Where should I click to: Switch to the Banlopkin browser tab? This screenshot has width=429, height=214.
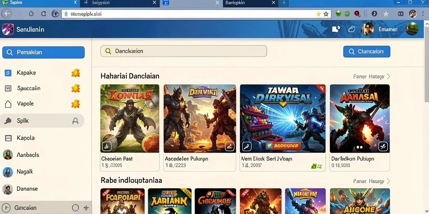point(250,3)
